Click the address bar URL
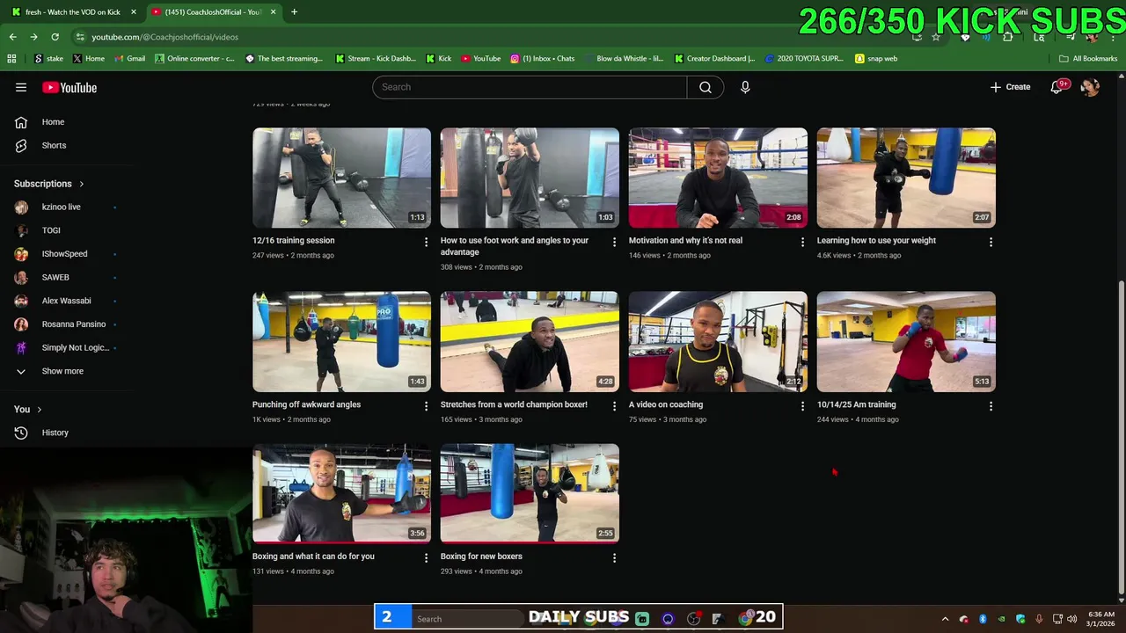 coord(165,37)
